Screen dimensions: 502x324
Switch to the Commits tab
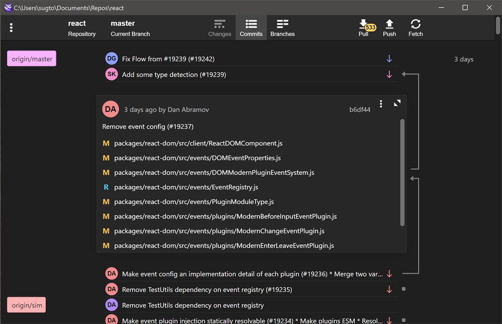tap(251, 28)
